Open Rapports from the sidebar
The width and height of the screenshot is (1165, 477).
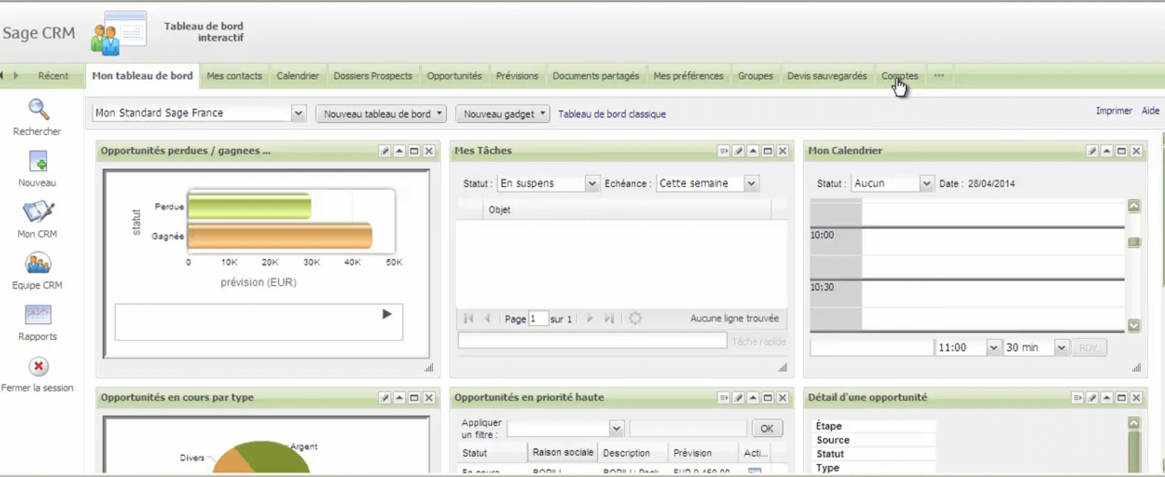pyautogui.click(x=38, y=315)
